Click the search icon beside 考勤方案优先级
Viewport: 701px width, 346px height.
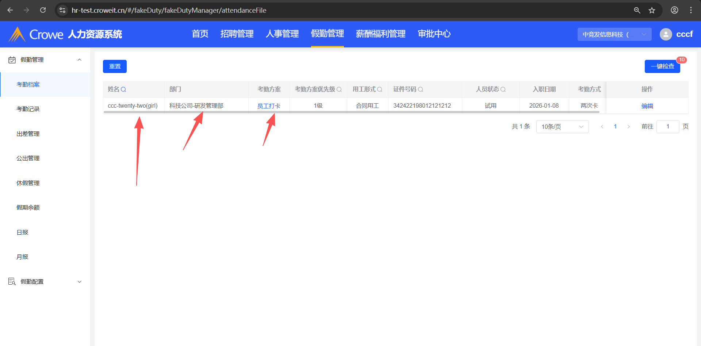(339, 89)
